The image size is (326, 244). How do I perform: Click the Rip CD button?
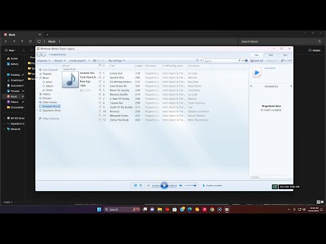coord(98,60)
